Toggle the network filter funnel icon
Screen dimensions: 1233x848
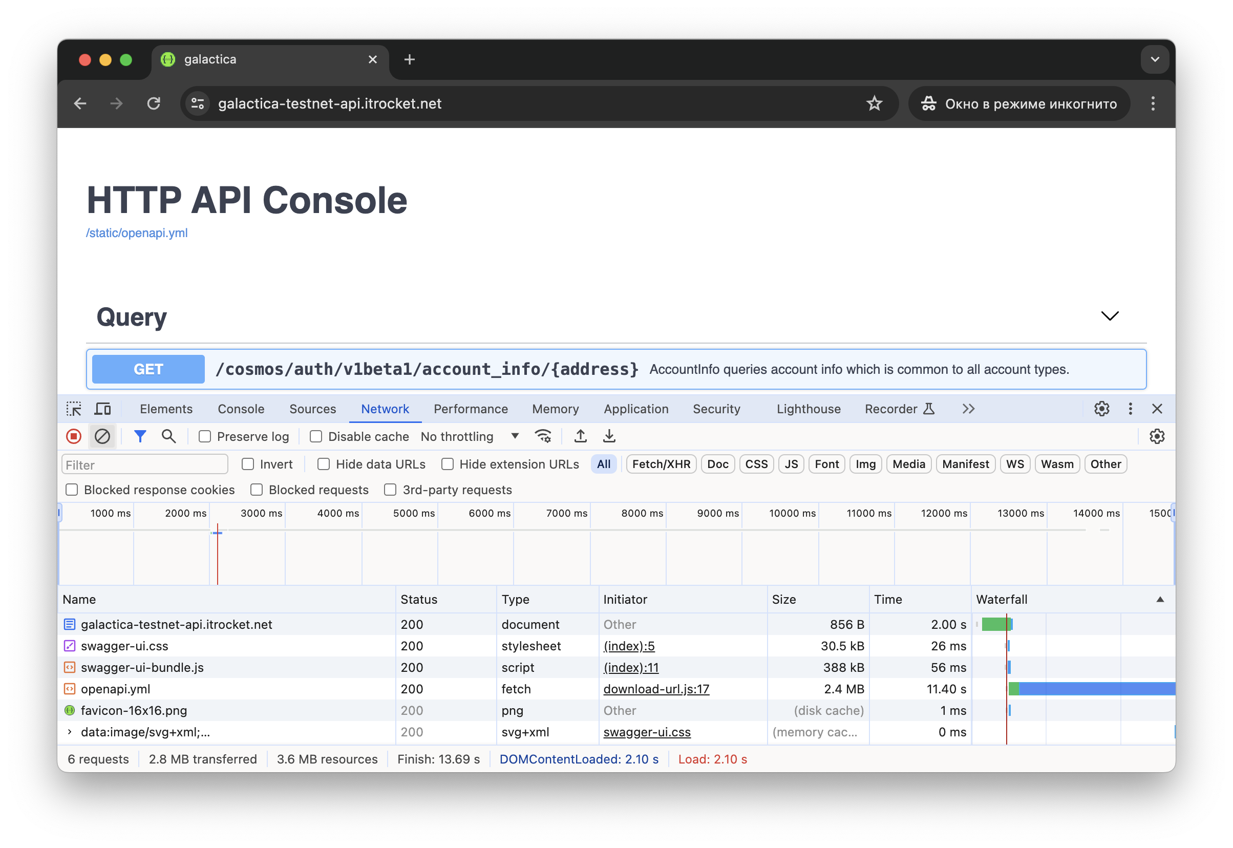[140, 436]
